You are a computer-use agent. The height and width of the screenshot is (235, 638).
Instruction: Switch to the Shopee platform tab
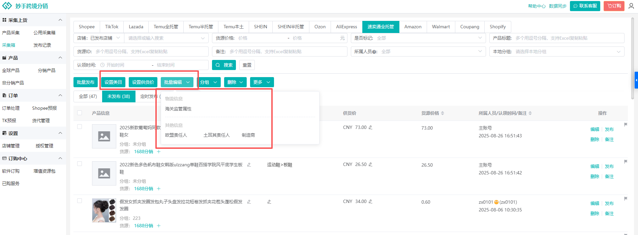pos(87,27)
